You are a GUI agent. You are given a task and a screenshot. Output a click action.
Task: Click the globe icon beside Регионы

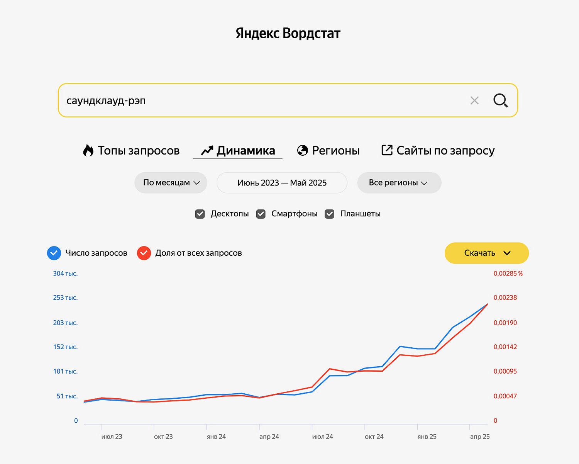pyautogui.click(x=303, y=150)
